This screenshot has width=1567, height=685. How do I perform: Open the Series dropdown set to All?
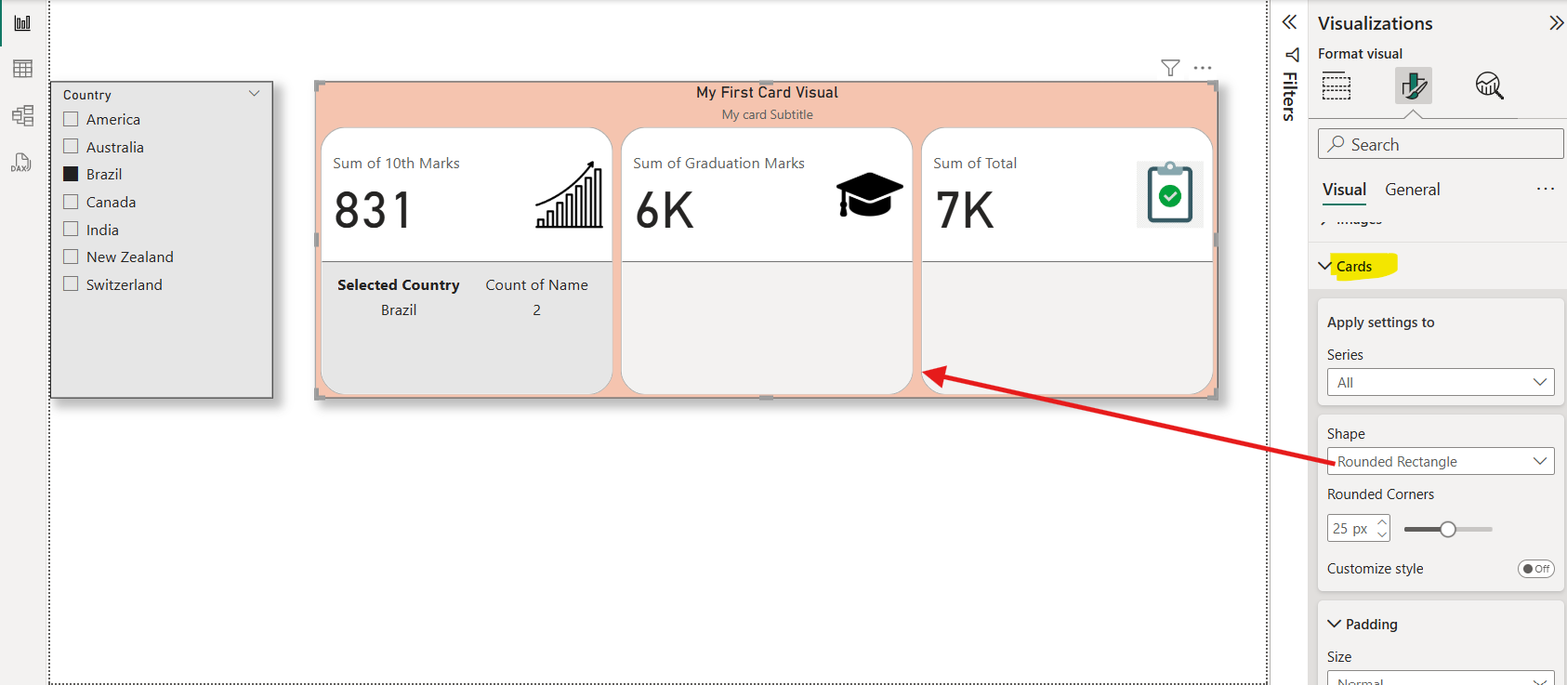(x=1440, y=382)
